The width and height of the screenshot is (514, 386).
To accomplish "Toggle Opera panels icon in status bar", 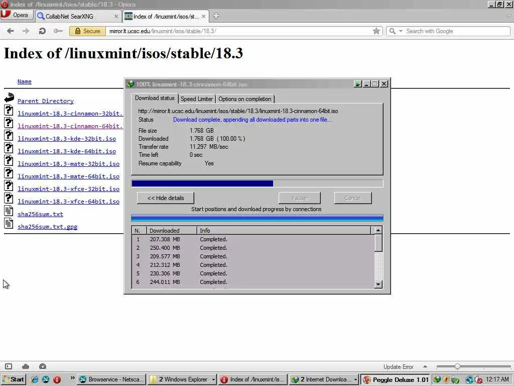I will [x=9, y=366].
